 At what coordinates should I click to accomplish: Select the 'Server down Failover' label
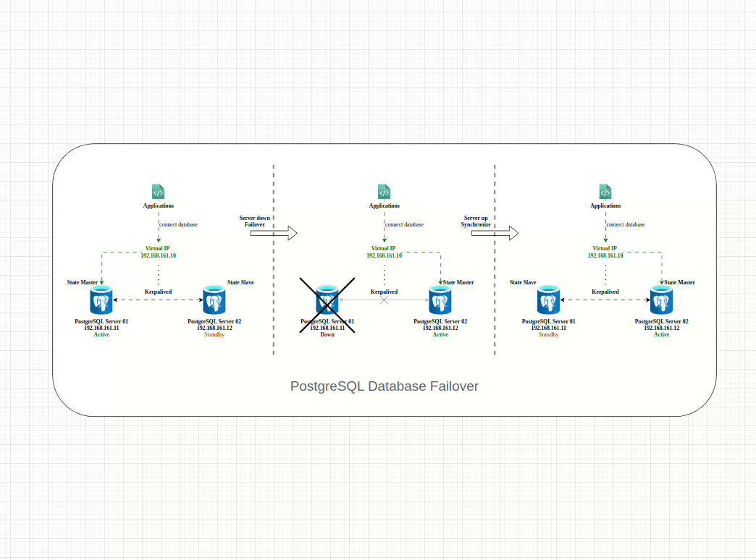tap(255, 221)
